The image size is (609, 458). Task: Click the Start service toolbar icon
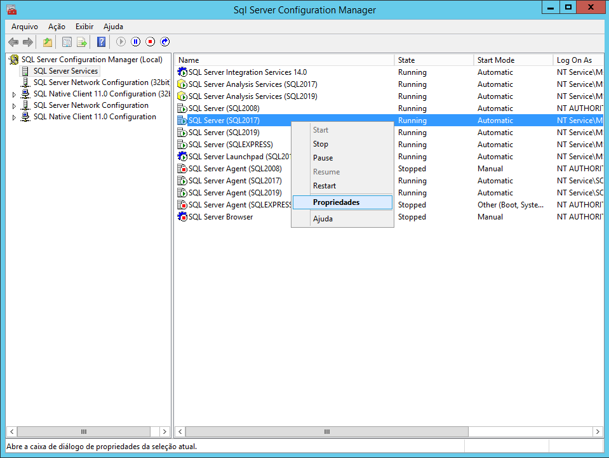pyautogui.click(x=121, y=41)
